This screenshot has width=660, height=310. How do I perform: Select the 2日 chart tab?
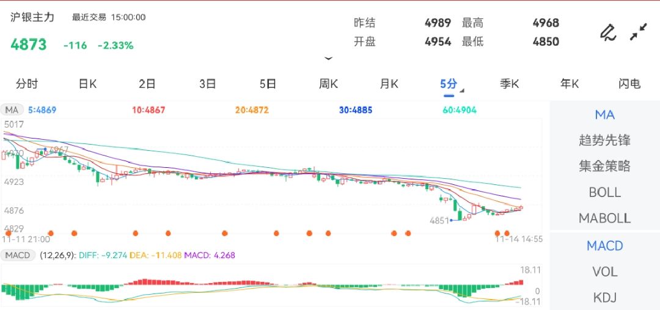tap(147, 84)
